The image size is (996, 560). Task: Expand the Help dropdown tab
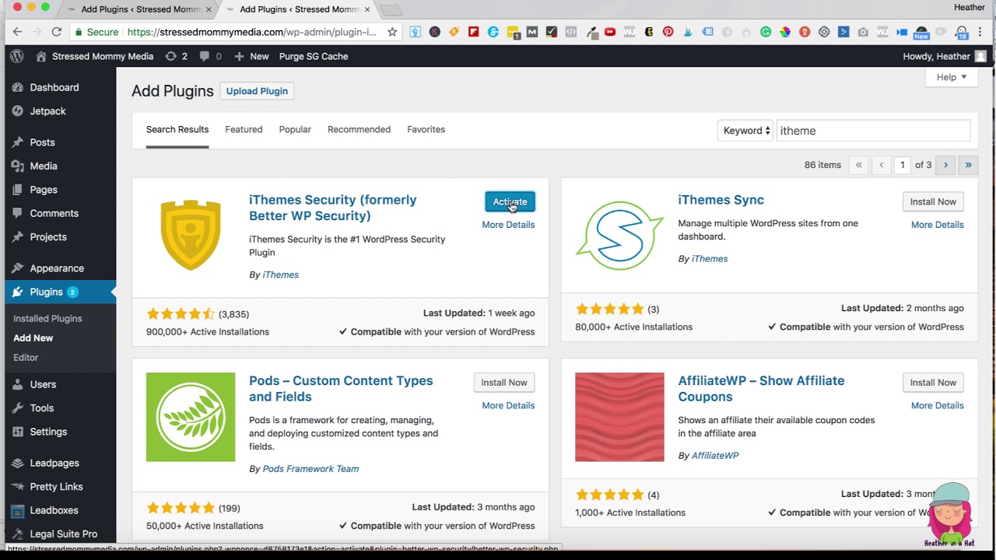tap(952, 77)
